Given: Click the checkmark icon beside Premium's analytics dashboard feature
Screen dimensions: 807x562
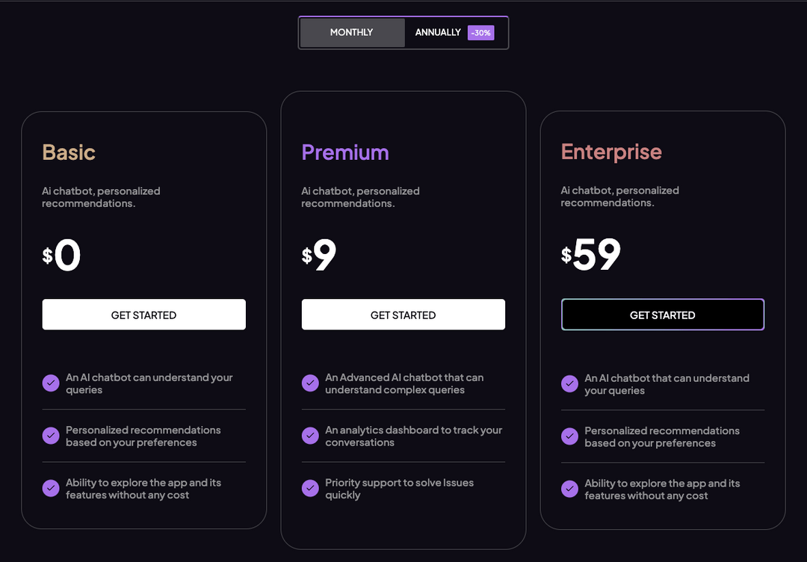Looking at the screenshot, I should pos(310,435).
